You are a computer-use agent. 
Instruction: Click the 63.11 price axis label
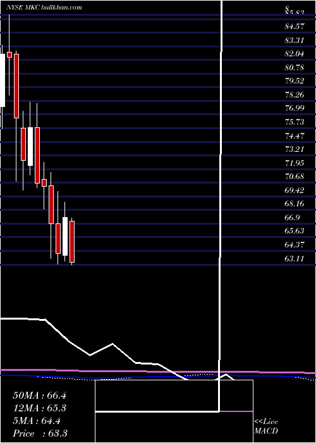(295, 258)
